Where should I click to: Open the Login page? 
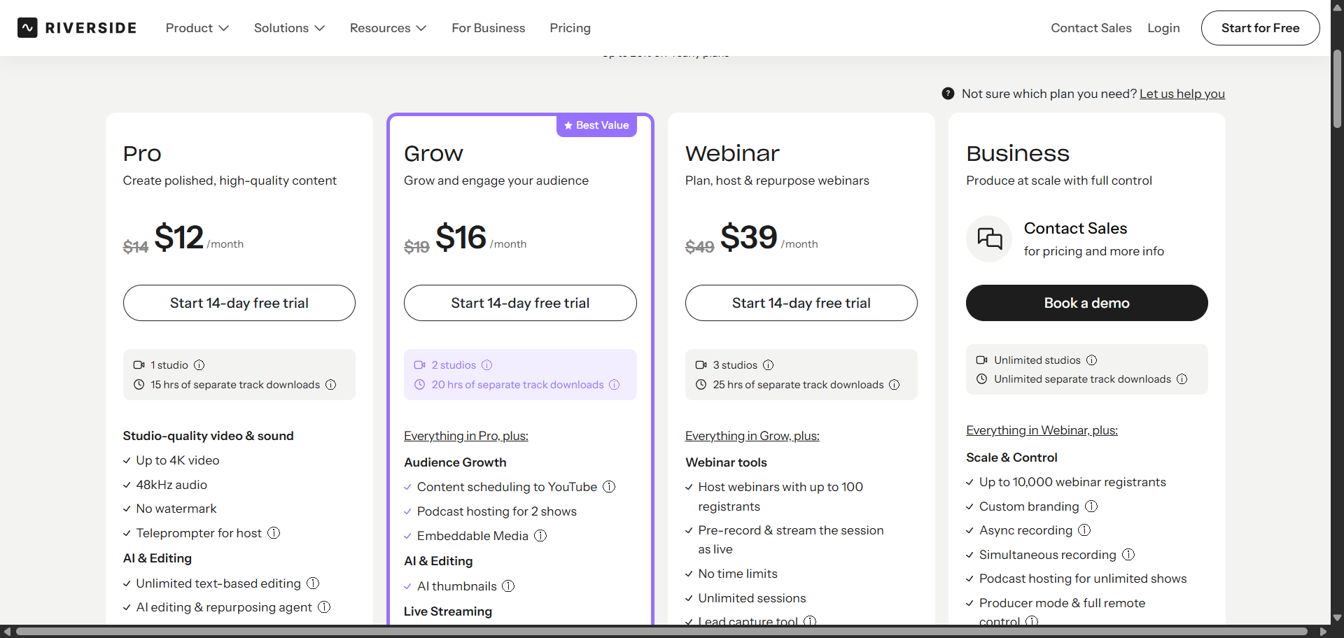[x=1163, y=28]
